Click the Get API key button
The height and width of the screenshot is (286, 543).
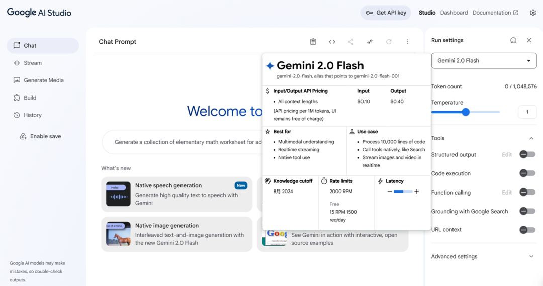point(386,13)
